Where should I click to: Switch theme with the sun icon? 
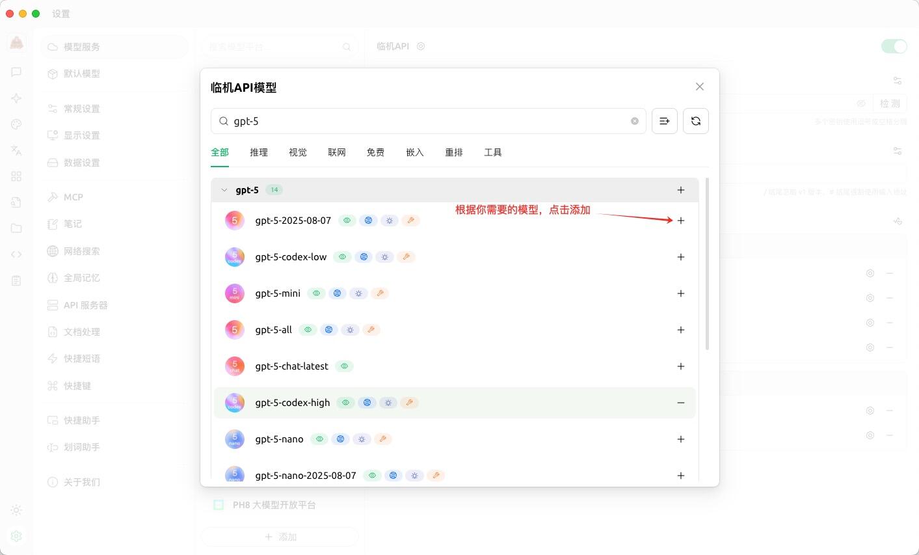click(x=16, y=510)
